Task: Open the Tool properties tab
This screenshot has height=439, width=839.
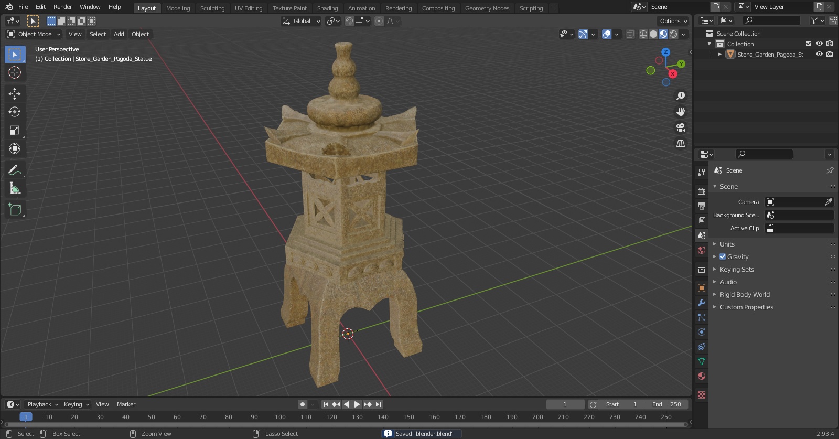Action: point(701,173)
